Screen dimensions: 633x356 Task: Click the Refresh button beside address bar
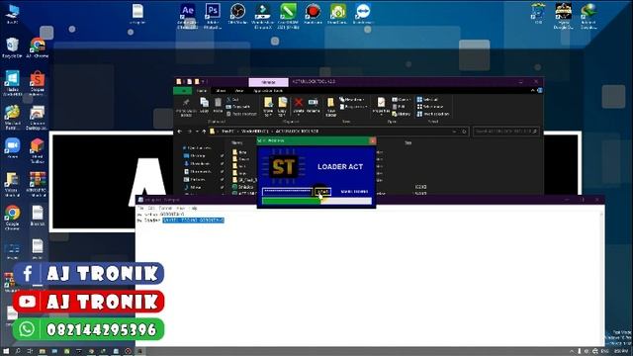pyautogui.click(x=464, y=132)
